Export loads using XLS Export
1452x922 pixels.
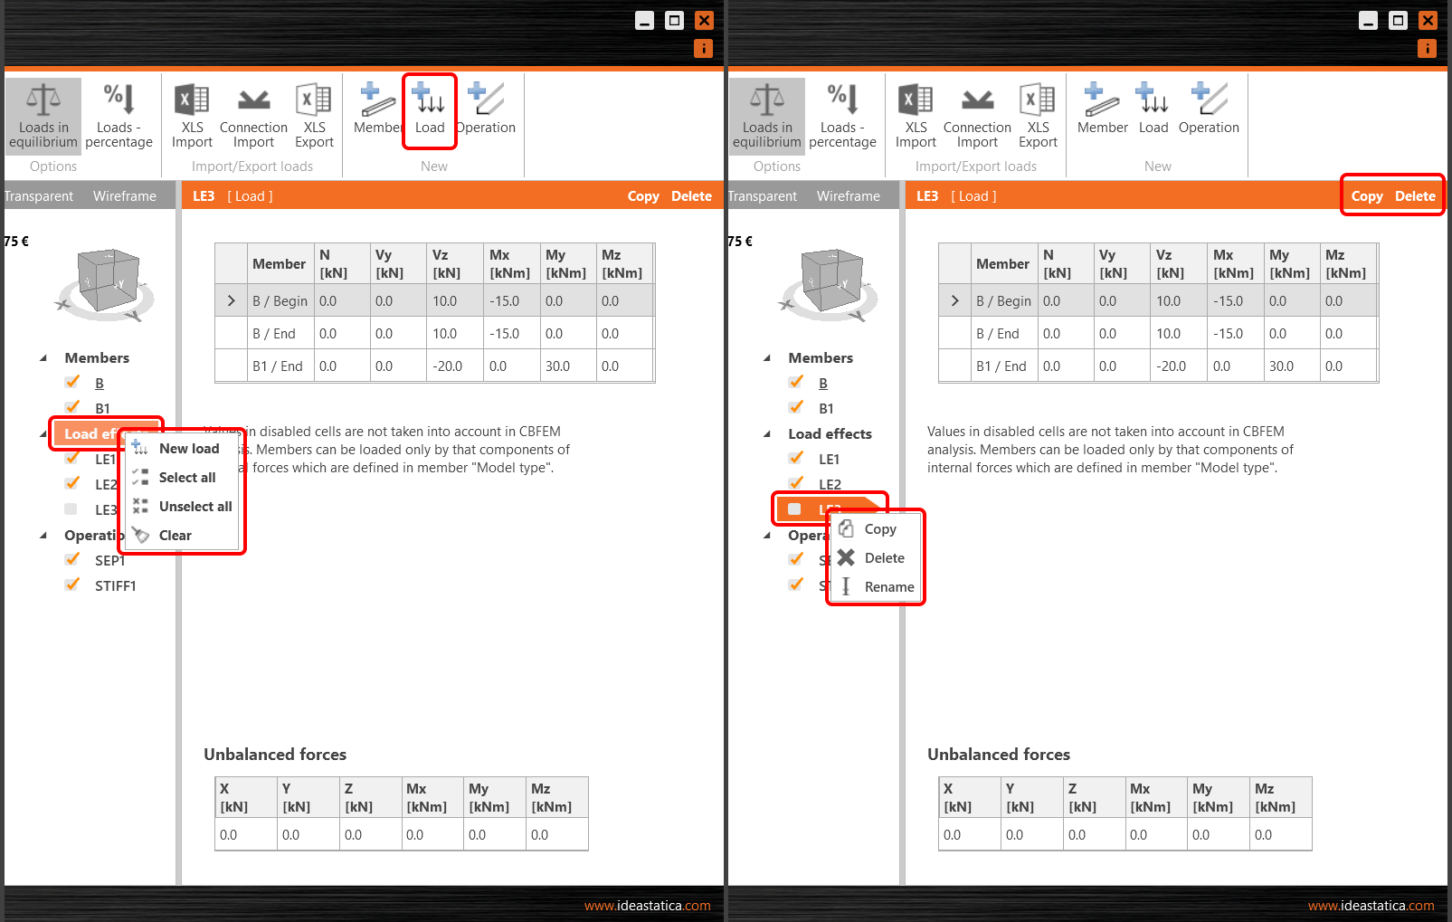[313, 115]
